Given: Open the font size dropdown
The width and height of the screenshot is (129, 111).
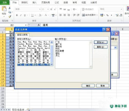Looking at the screenshot, I should pyautogui.click(x=48, y=9).
